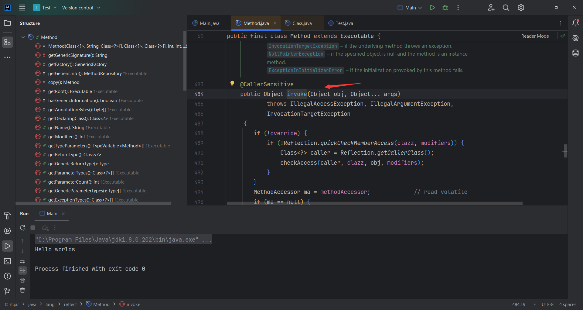The height and width of the screenshot is (310, 583).
Task: Click the inspections green checkmark widget
Action: click(563, 36)
